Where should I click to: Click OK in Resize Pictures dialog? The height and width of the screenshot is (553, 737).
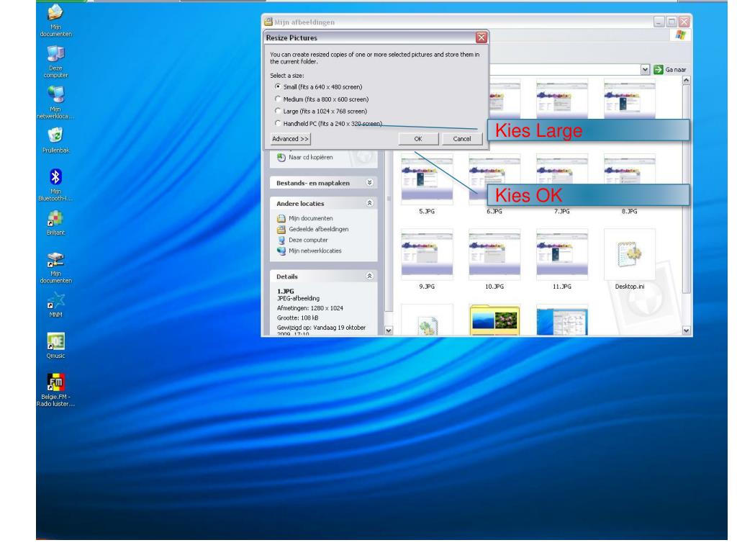point(418,139)
